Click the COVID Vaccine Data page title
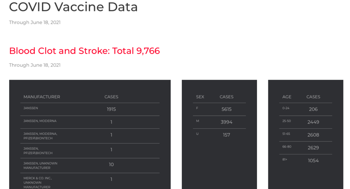 73,7
